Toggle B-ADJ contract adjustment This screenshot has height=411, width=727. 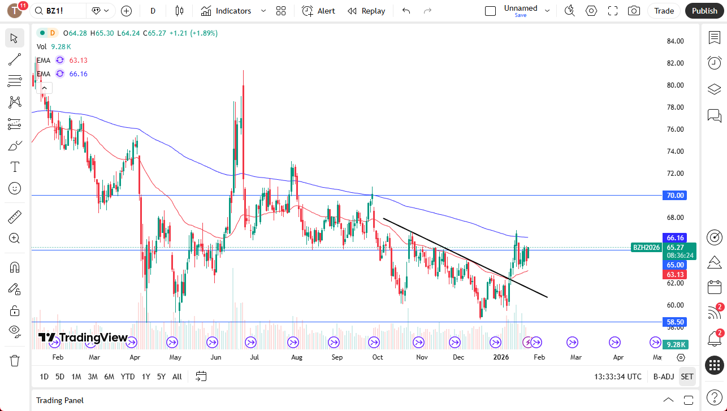click(x=664, y=377)
